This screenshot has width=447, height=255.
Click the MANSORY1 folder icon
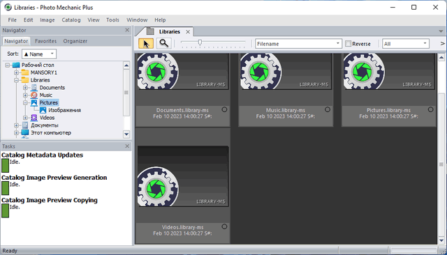point(25,72)
